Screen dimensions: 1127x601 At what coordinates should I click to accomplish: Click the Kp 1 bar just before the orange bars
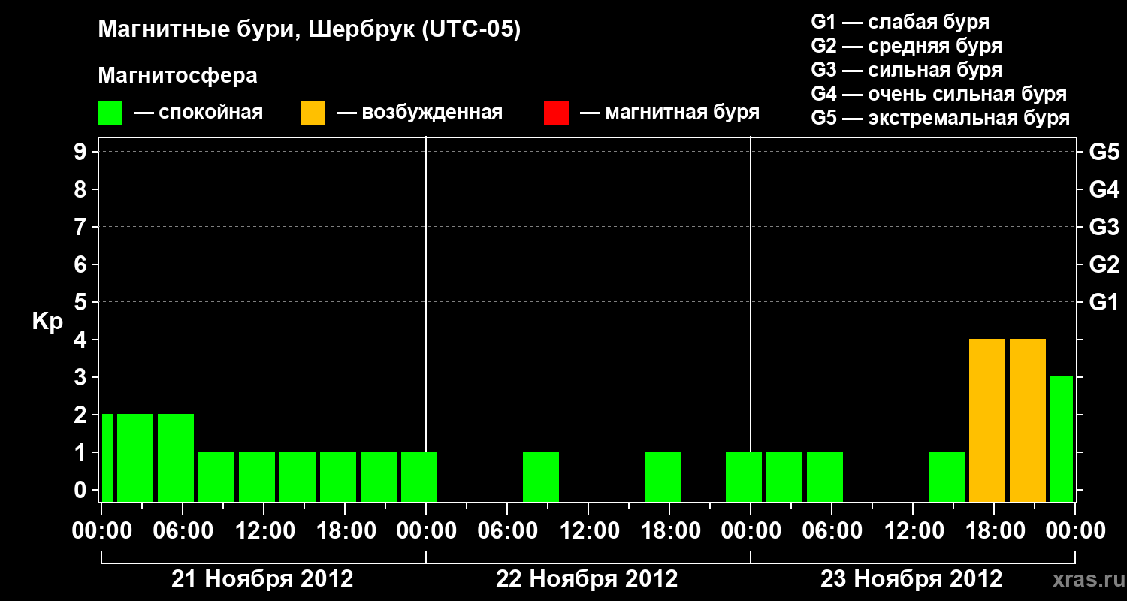tap(947, 476)
